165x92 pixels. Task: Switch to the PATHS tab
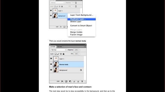click(60, 47)
